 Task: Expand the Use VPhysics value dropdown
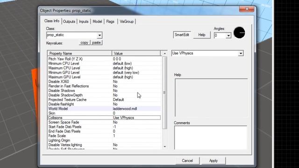pyautogui.click(x=241, y=53)
